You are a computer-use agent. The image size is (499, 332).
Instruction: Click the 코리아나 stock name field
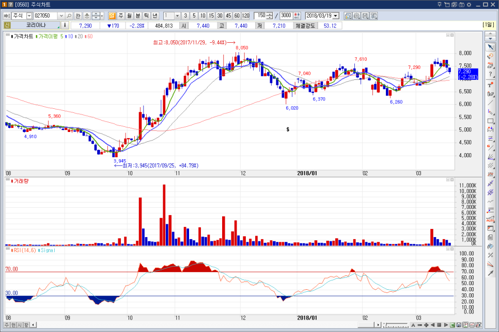click(36, 25)
